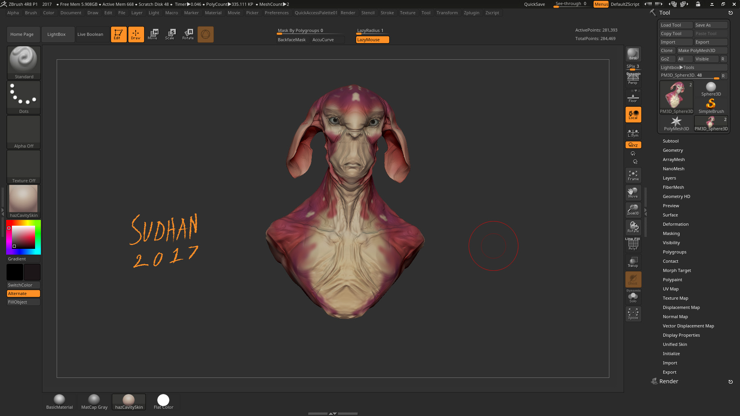Activate the Edit mode button
This screenshot has width=740, height=416.
tap(118, 34)
